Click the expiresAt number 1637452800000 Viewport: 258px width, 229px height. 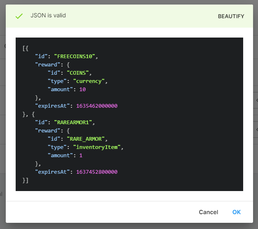96,172
